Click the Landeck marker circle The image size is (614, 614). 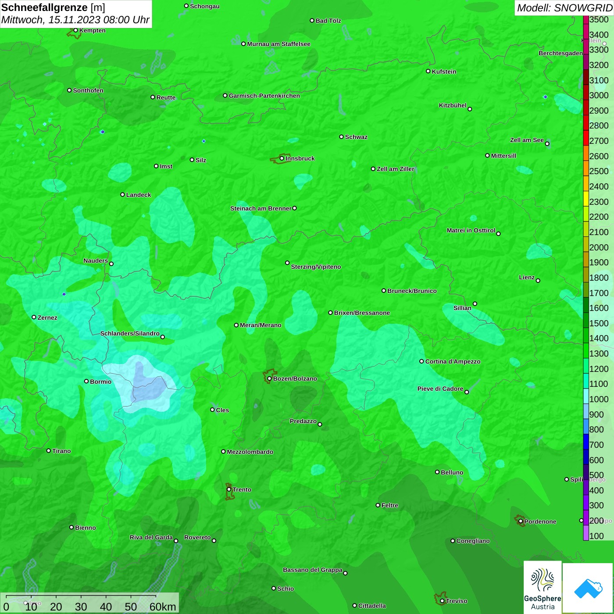[122, 194]
